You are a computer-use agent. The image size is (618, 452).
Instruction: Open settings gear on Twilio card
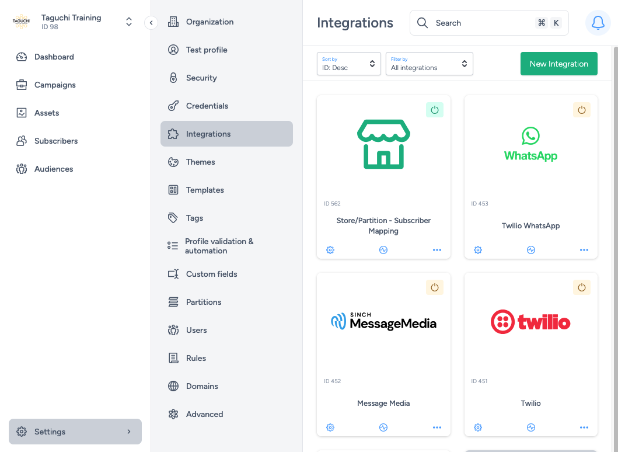click(x=478, y=427)
